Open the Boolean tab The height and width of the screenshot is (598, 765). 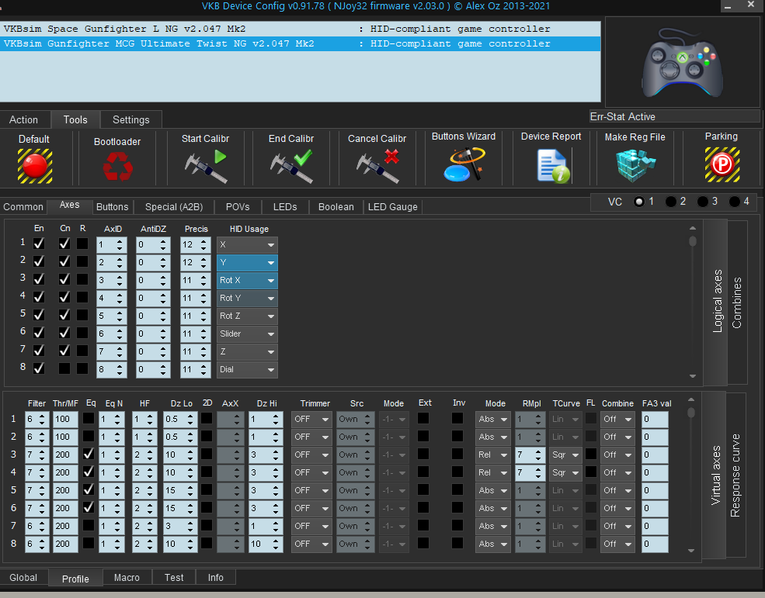point(336,207)
